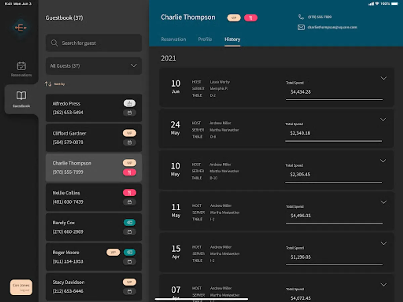Click the calendar badge on Alfredo Press
The width and height of the screenshot is (403, 302).
pyautogui.click(x=130, y=113)
